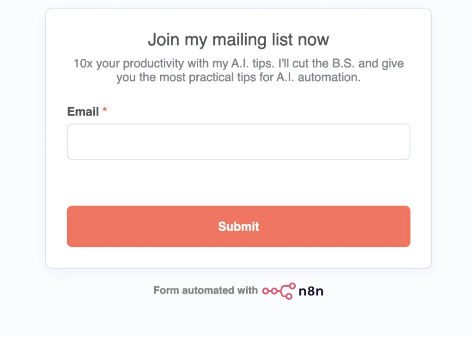Open the n8n branding link in footer
Screen dimensions: 473x337
(x=293, y=291)
